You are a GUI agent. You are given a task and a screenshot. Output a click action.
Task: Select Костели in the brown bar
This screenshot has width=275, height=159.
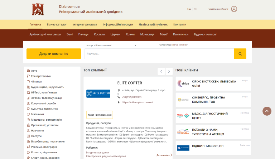[99, 34]
